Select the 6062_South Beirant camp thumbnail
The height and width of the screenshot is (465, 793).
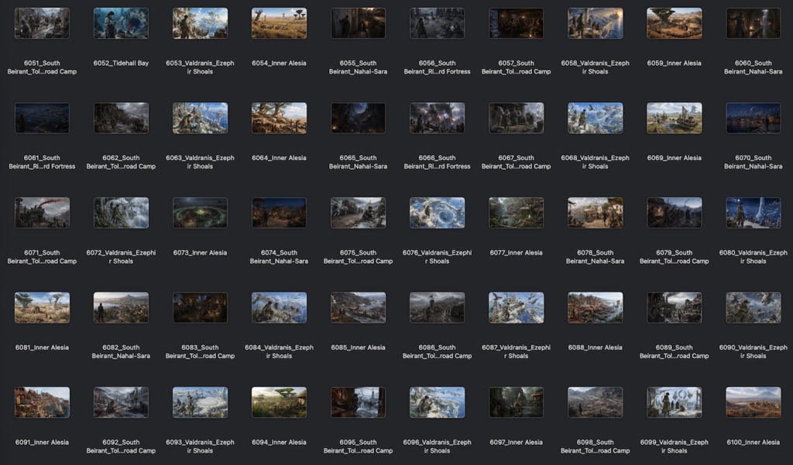tap(121, 118)
